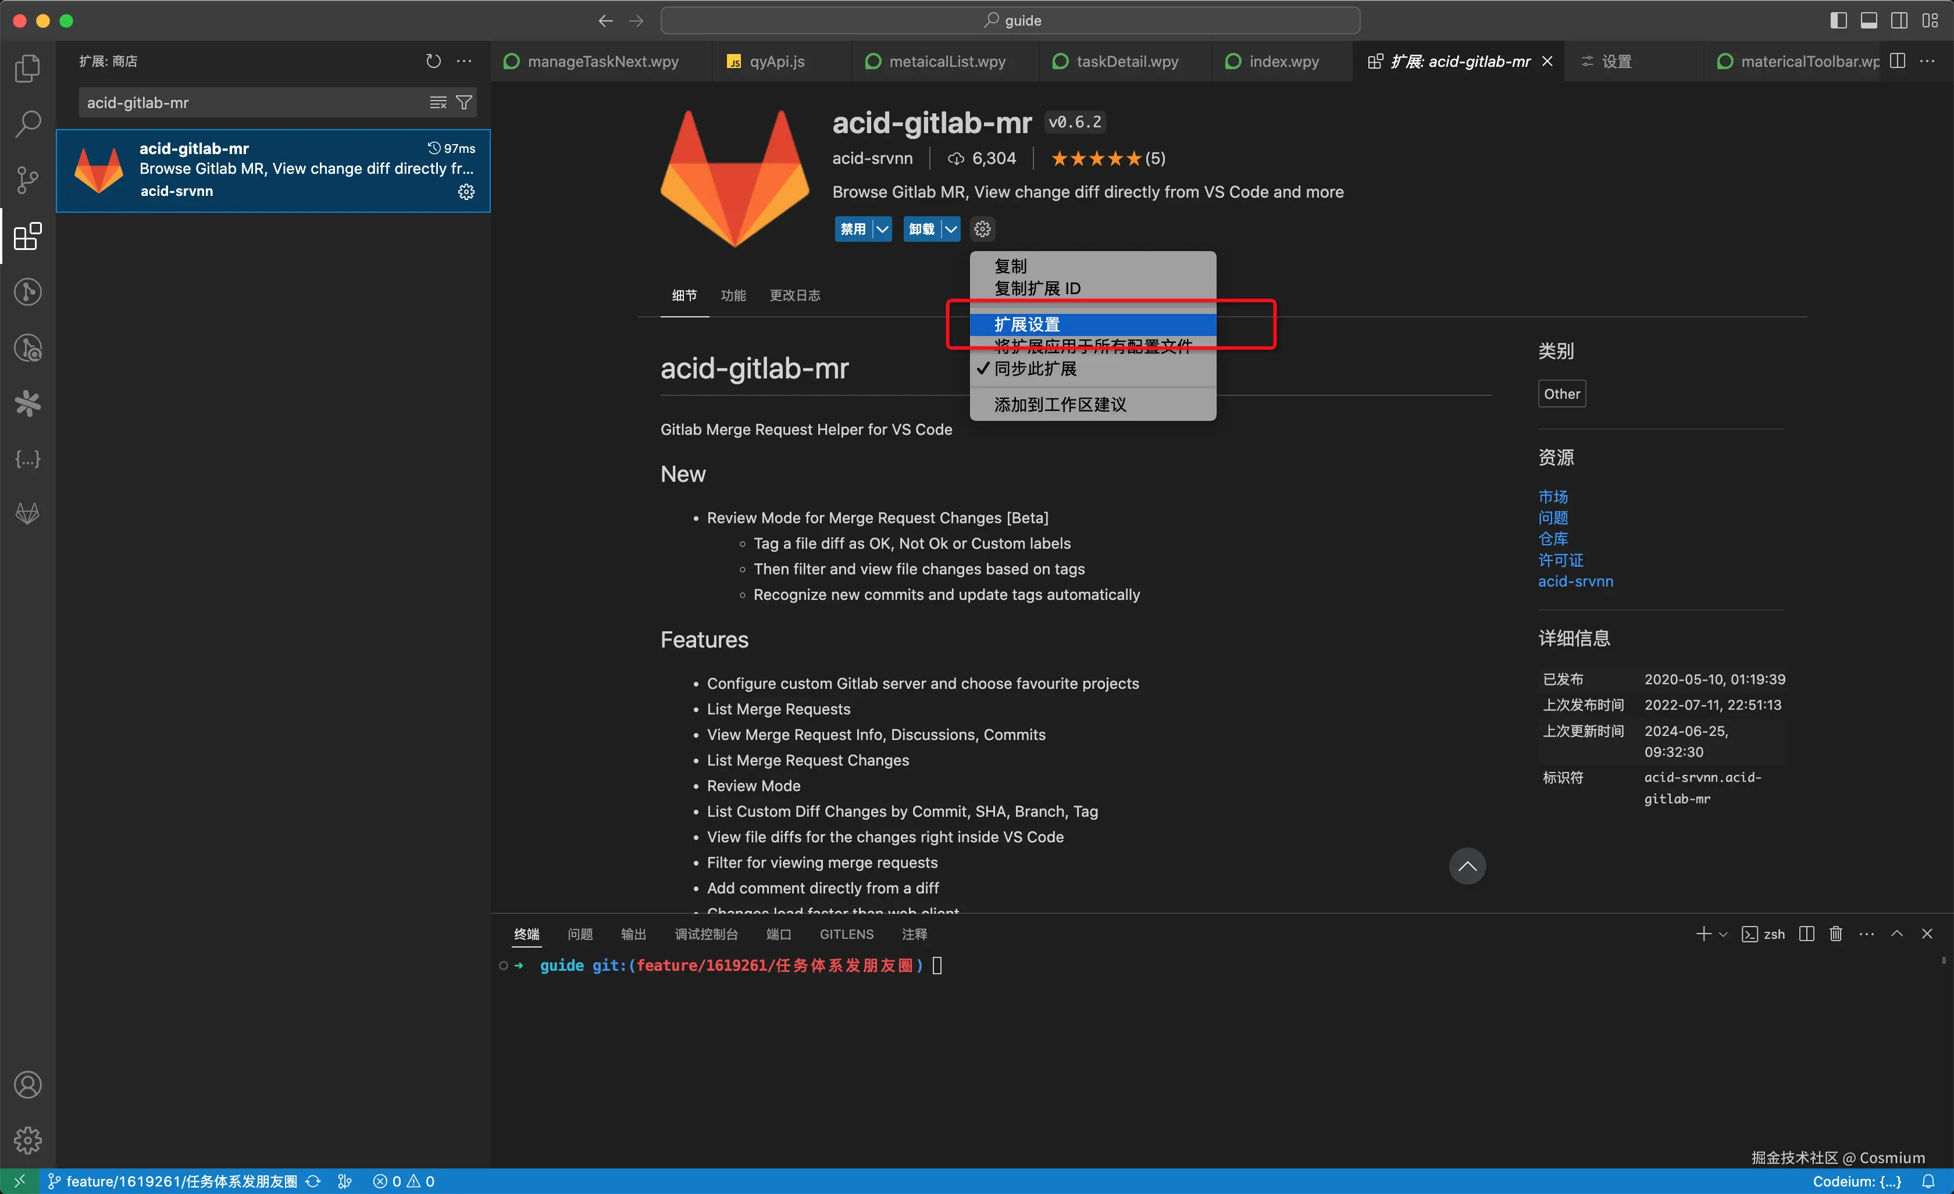
Task: Expand the 禁用 button dropdown arrow
Action: [x=882, y=229]
